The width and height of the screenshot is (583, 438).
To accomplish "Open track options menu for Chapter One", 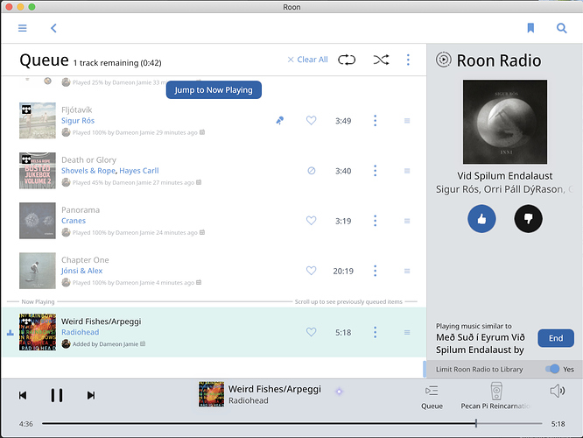I will [x=375, y=271].
